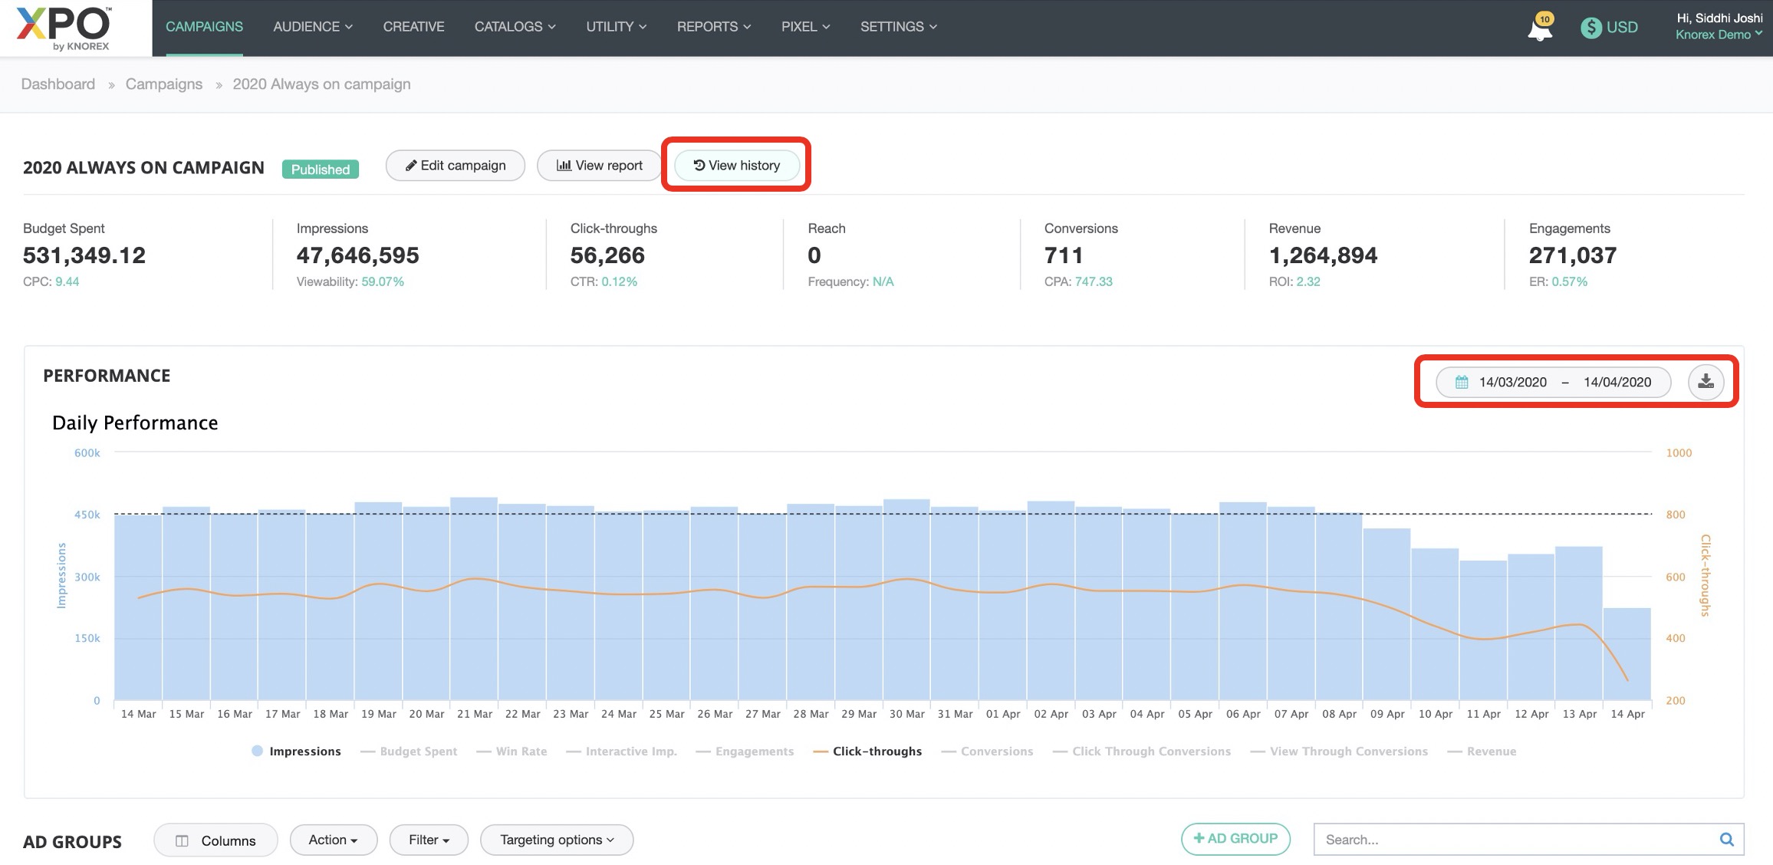This screenshot has height=865, width=1773.
Task: Click Edit campaign button
Action: [x=456, y=165]
